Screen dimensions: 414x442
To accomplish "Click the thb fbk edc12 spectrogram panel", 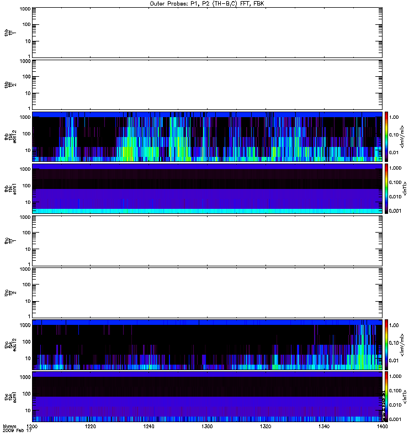I will tap(207, 136).
